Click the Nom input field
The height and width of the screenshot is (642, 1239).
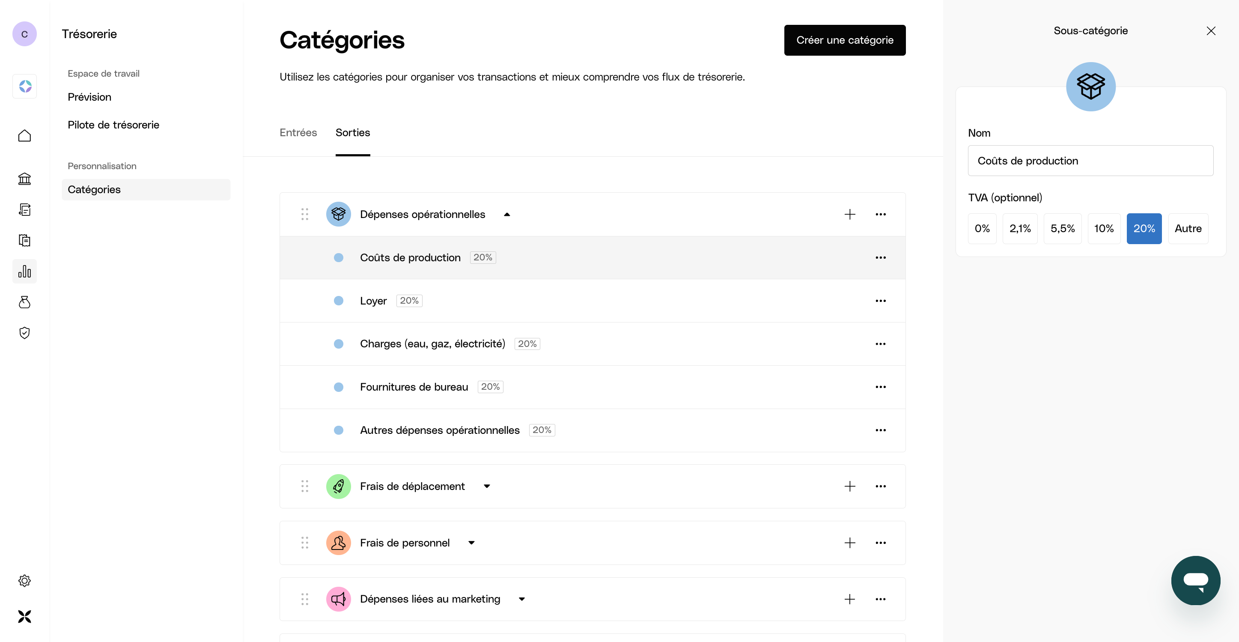tap(1090, 161)
